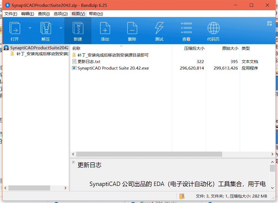
Task: Open the 编辑(E) menu
Action: tap(27, 14)
